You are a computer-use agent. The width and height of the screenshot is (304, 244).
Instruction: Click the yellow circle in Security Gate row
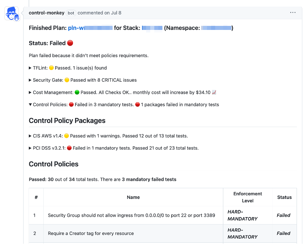click(67, 80)
